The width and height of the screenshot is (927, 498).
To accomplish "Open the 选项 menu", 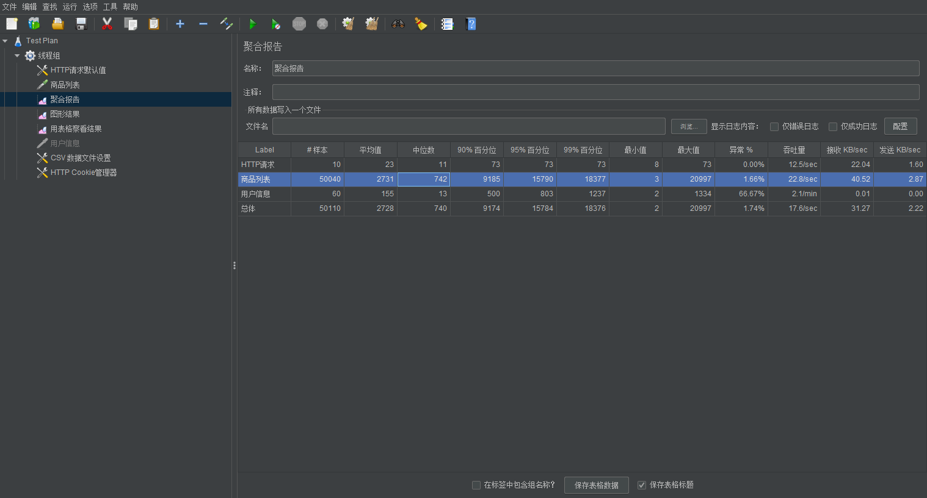I will tap(90, 7).
